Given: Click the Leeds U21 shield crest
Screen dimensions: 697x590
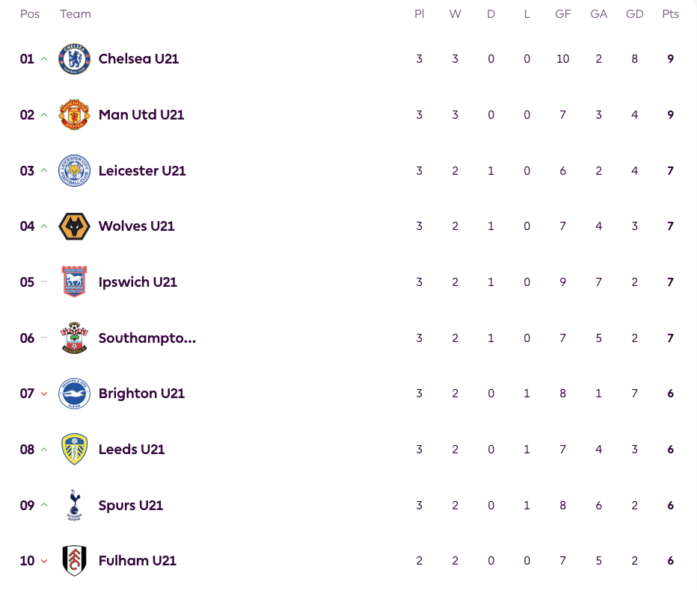Looking at the screenshot, I should pyautogui.click(x=74, y=450).
